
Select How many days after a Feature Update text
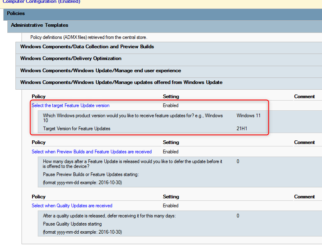click(x=132, y=164)
